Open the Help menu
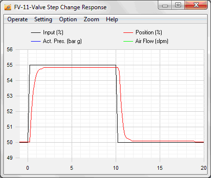 (x=112, y=19)
